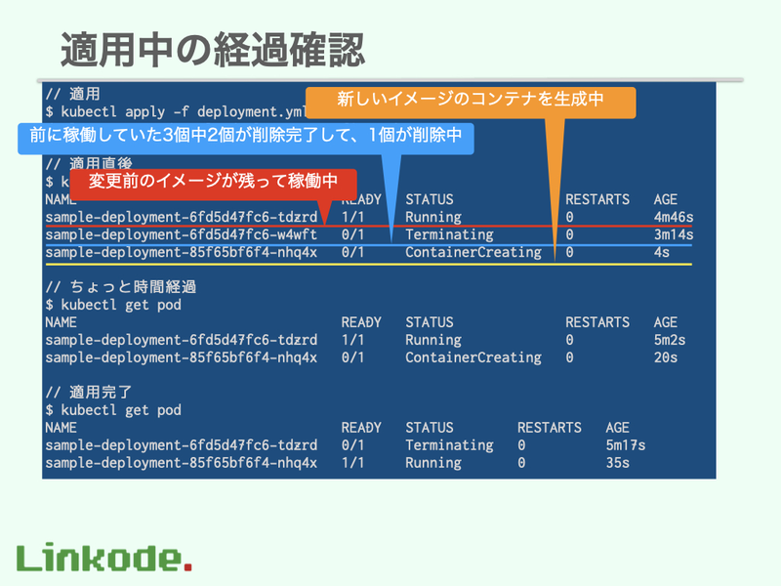Click the age value "4m46s"
This screenshot has width=781, height=586.
[x=674, y=217]
